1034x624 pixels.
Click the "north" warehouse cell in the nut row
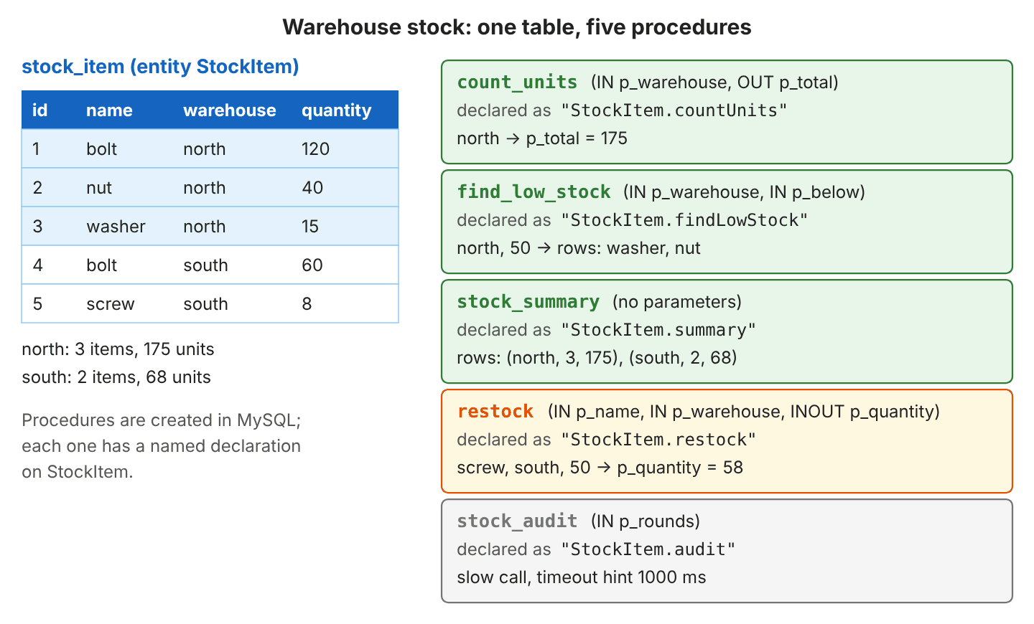coord(205,188)
